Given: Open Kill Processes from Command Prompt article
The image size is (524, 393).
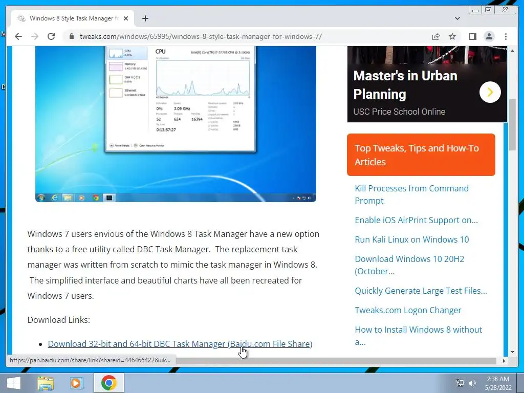Looking at the screenshot, I should tap(412, 194).
